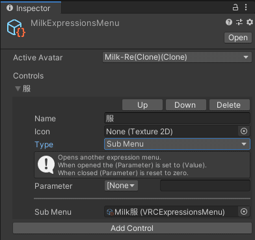Collapse the 服 control foldout

18,89
